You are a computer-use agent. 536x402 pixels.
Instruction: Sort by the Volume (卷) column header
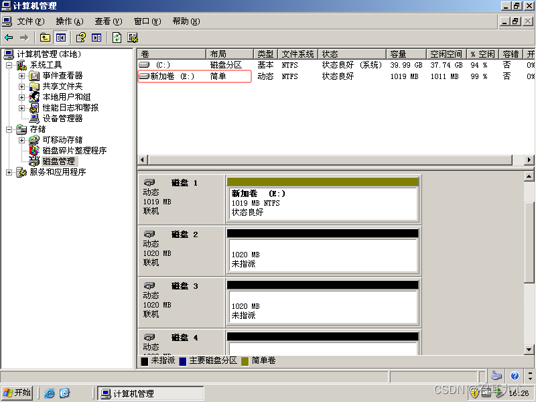172,54
